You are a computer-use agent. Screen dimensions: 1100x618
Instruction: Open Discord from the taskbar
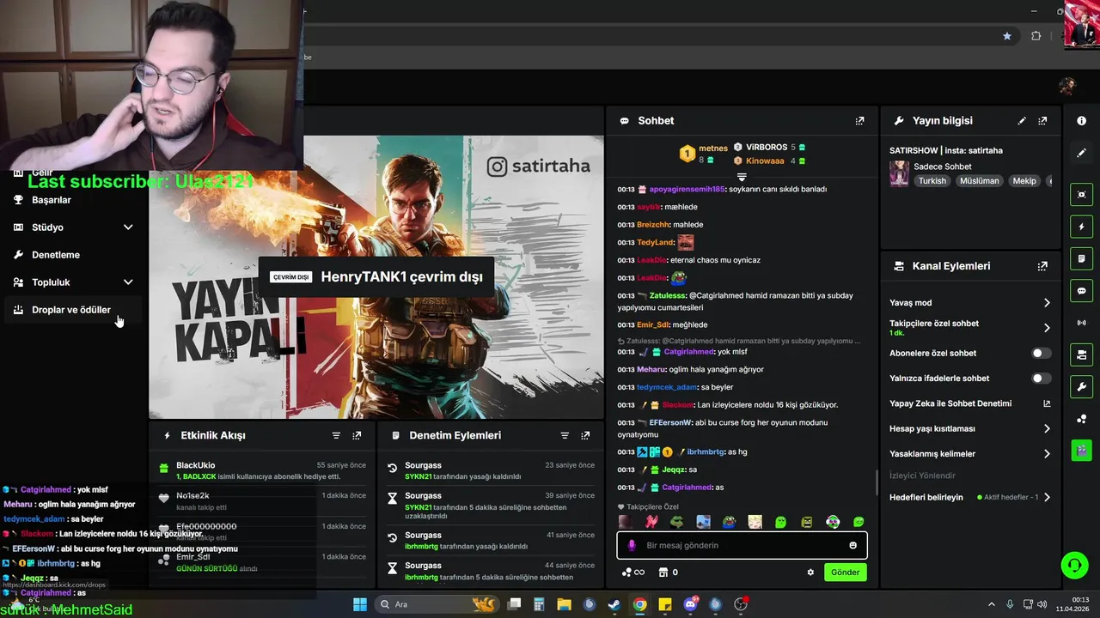[690, 604]
